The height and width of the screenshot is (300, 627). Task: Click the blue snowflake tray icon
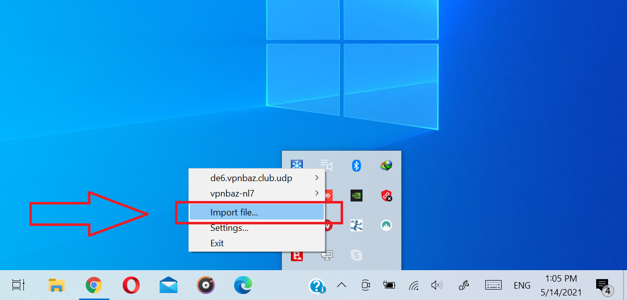(297, 166)
